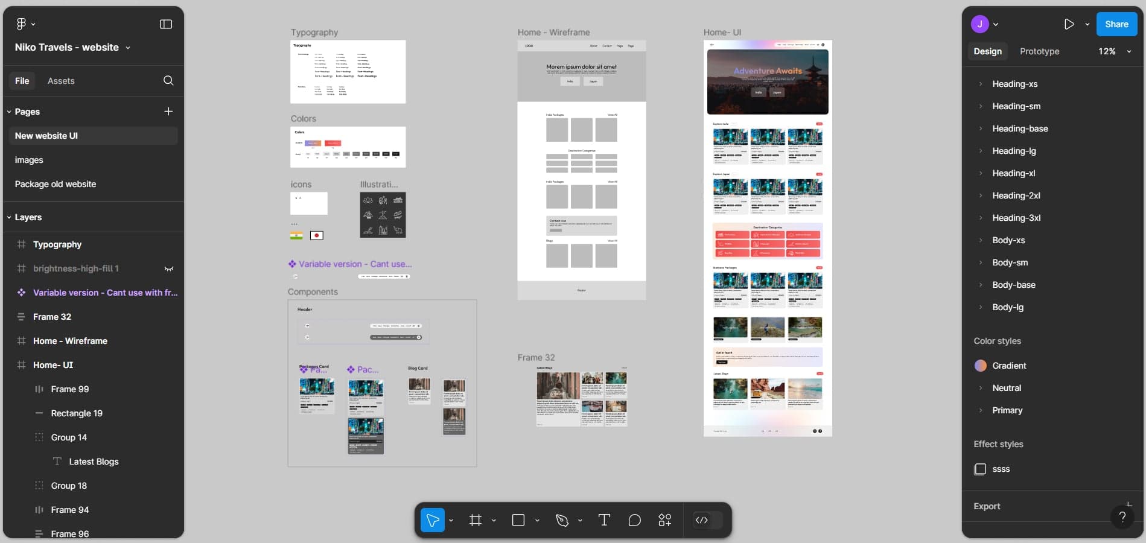Viewport: 1146px width, 543px height.
Task: Select the Move tool
Action: [432, 520]
